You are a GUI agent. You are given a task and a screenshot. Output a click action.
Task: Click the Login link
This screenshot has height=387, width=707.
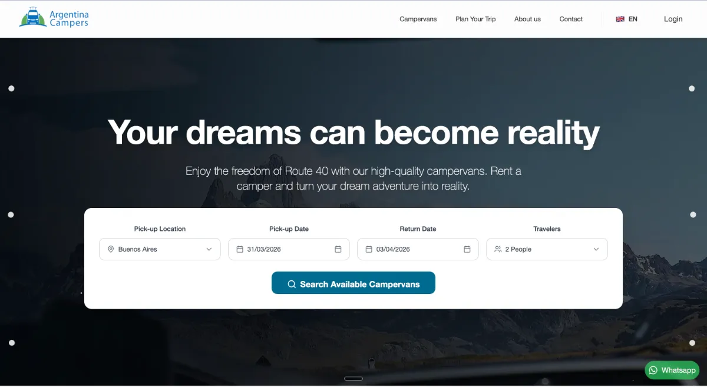click(673, 19)
